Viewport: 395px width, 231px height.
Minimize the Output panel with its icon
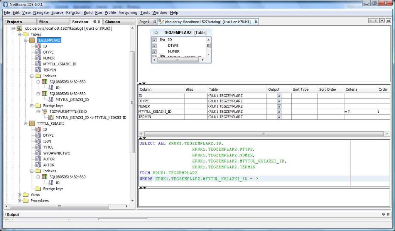pos(383,214)
